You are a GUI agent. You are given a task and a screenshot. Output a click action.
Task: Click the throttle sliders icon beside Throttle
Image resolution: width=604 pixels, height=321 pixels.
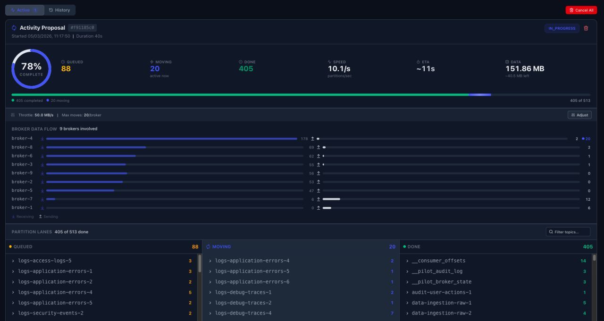[13, 115]
